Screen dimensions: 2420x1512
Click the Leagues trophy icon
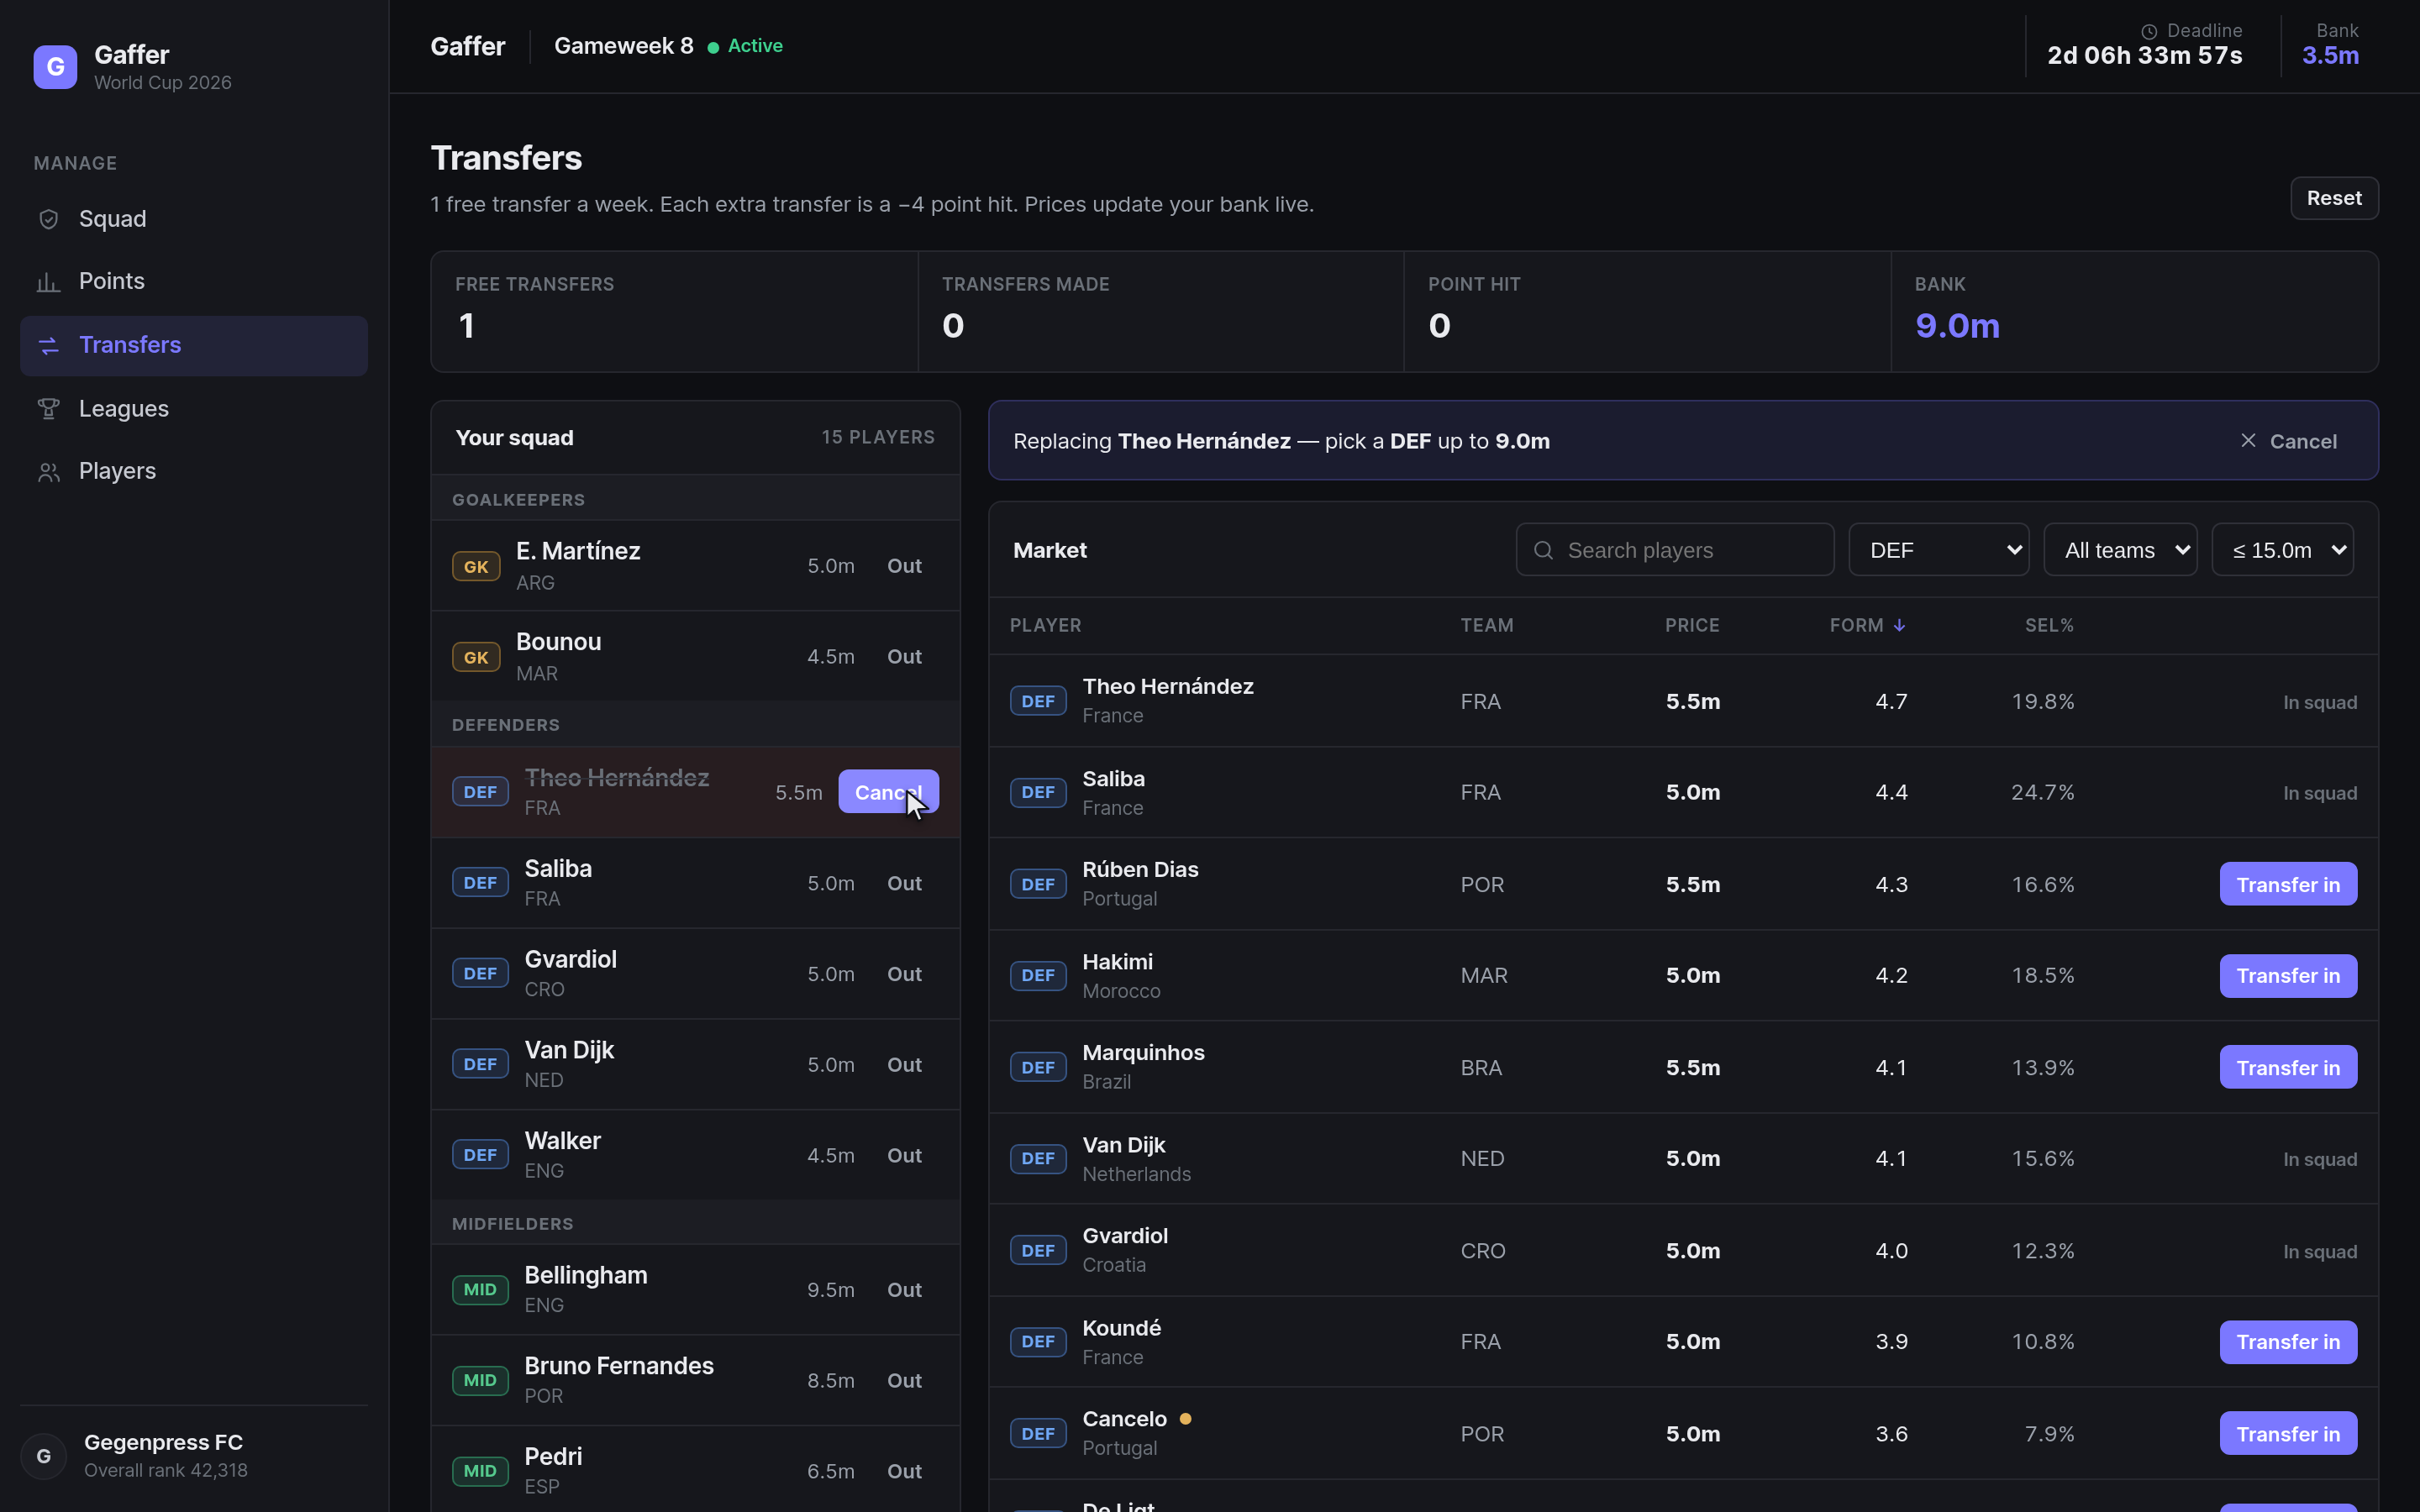tap(48, 409)
